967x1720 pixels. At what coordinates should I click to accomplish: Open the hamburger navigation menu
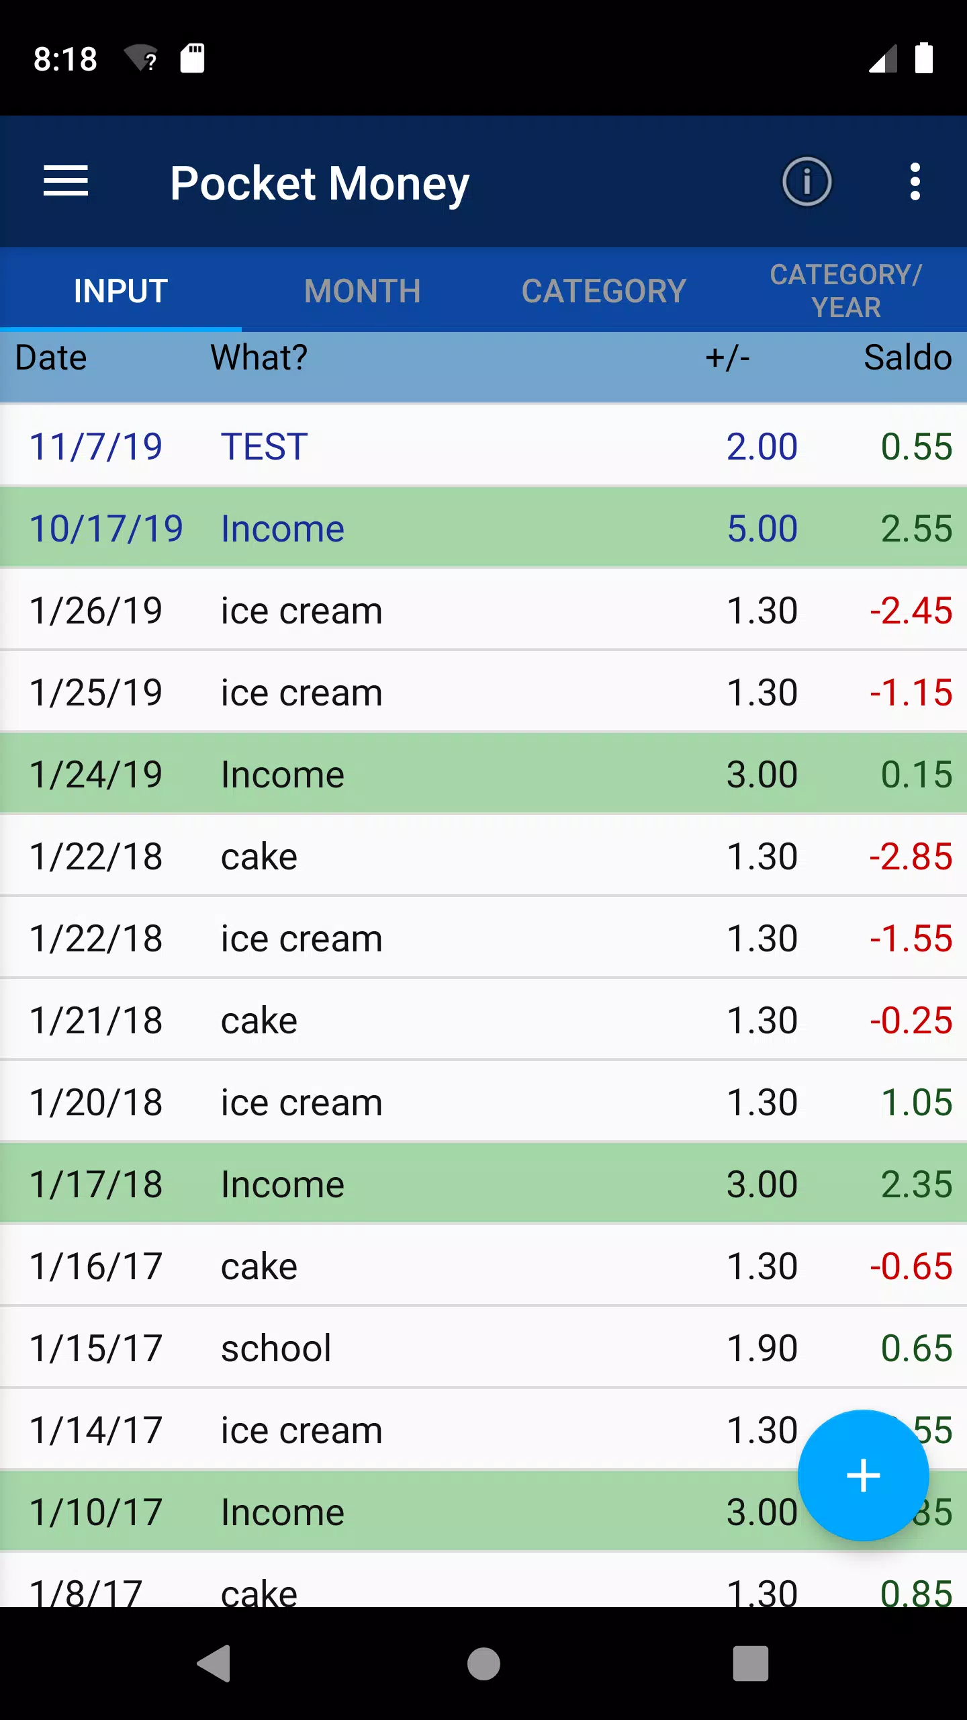pyautogui.click(x=66, y=181)
